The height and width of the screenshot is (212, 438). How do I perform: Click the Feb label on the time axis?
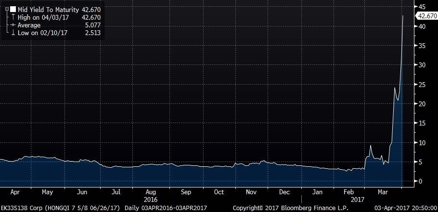tap(349, 192)
